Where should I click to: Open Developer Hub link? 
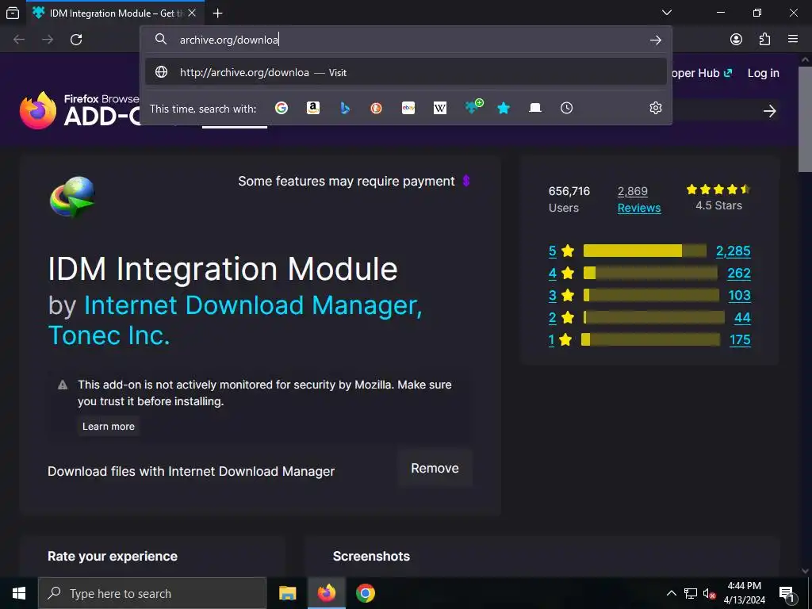pos(701,73)
